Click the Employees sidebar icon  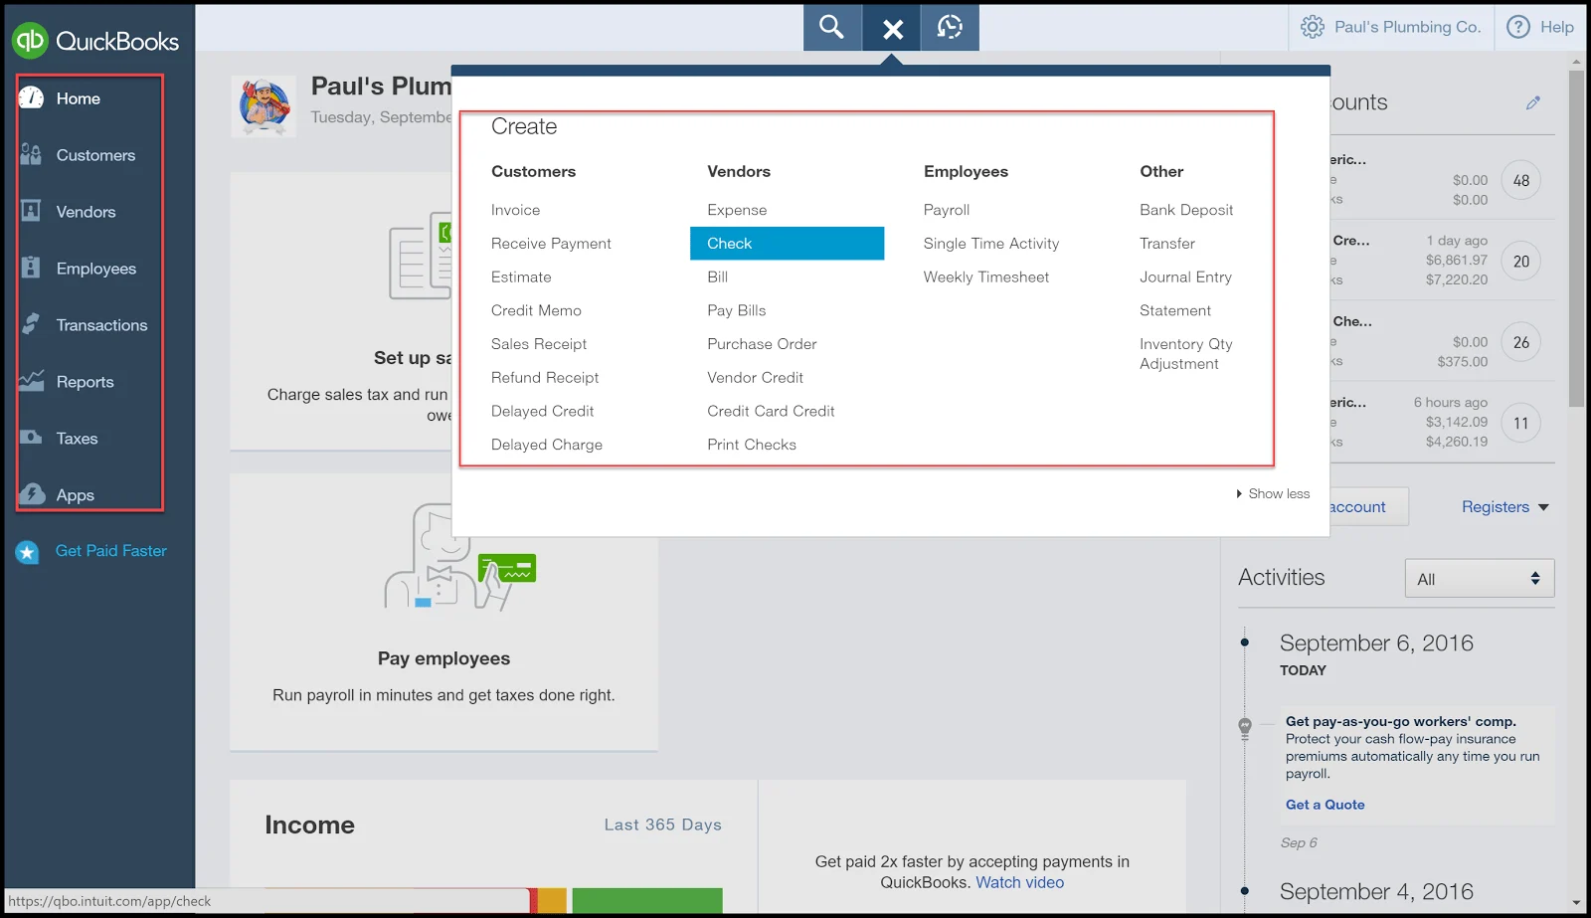click(x=32, y=268)
